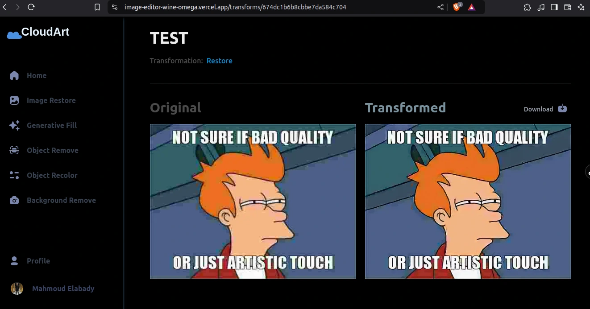This screenshot has width=590, height=309.
Task: Click the CloudArt cloud logo icon
Action: pyautogui.click(x=14, y=35)
